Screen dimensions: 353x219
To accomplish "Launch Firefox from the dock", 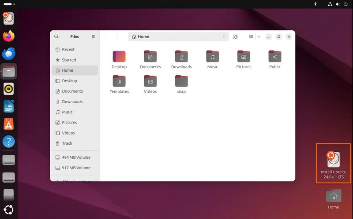I will coord(8,36).
